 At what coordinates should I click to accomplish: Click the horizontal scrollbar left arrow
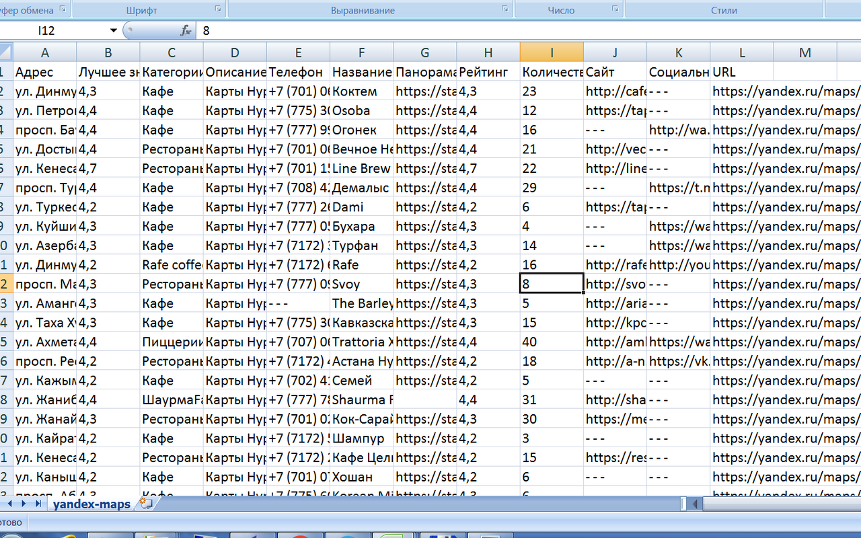click(x=696, y=504)
